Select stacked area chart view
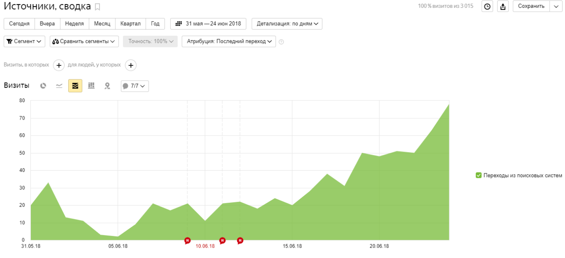The width and height of the screenshot is (565, 258). coord(75,86)
